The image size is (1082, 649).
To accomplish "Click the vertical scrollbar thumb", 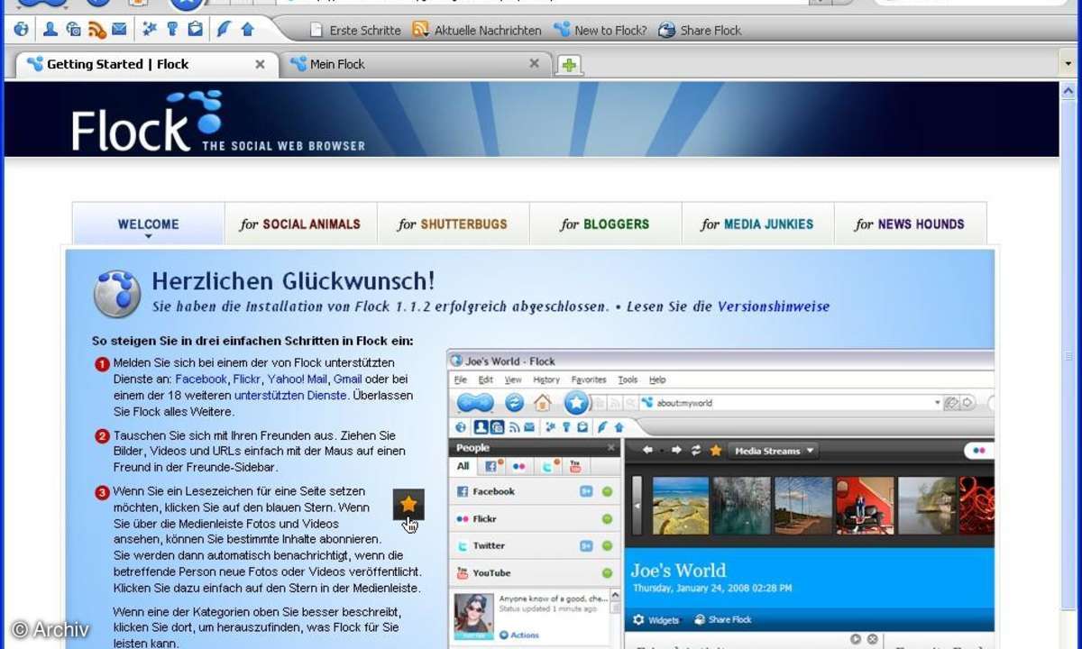I will (x=1068, y=356).
